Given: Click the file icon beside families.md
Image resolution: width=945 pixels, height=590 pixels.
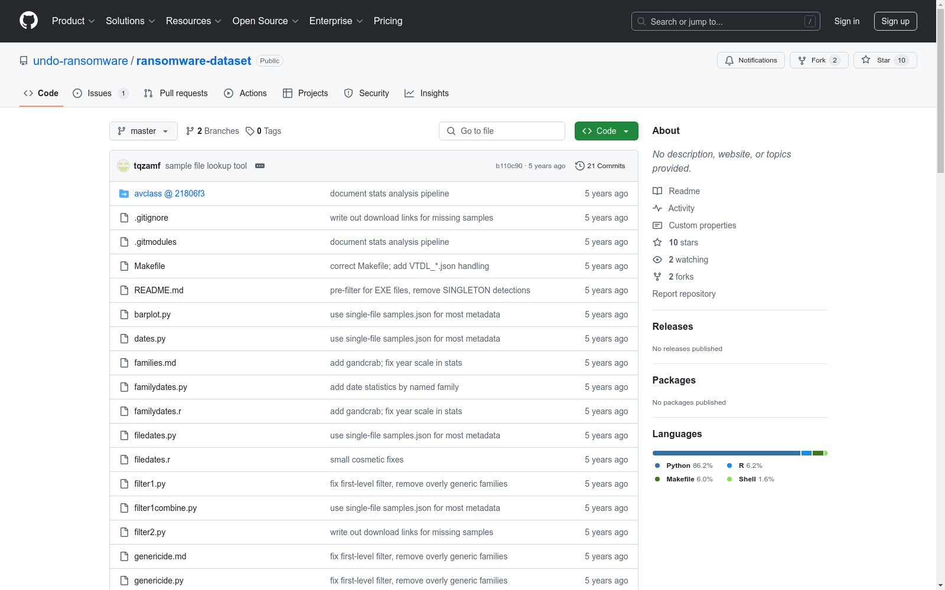Looking at the screenshot, I should 124,363.
